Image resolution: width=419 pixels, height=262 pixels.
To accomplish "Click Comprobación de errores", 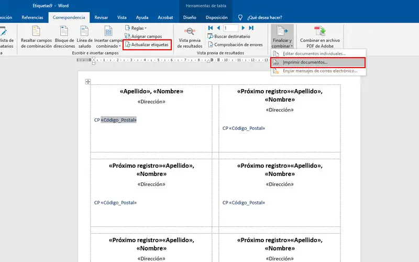I will 235,45.
